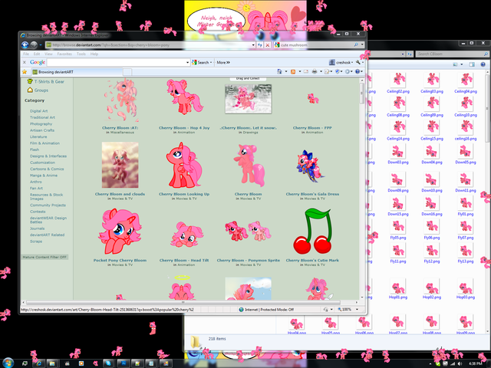Expand the Google toolbar search box dropdown

(187, 62)
